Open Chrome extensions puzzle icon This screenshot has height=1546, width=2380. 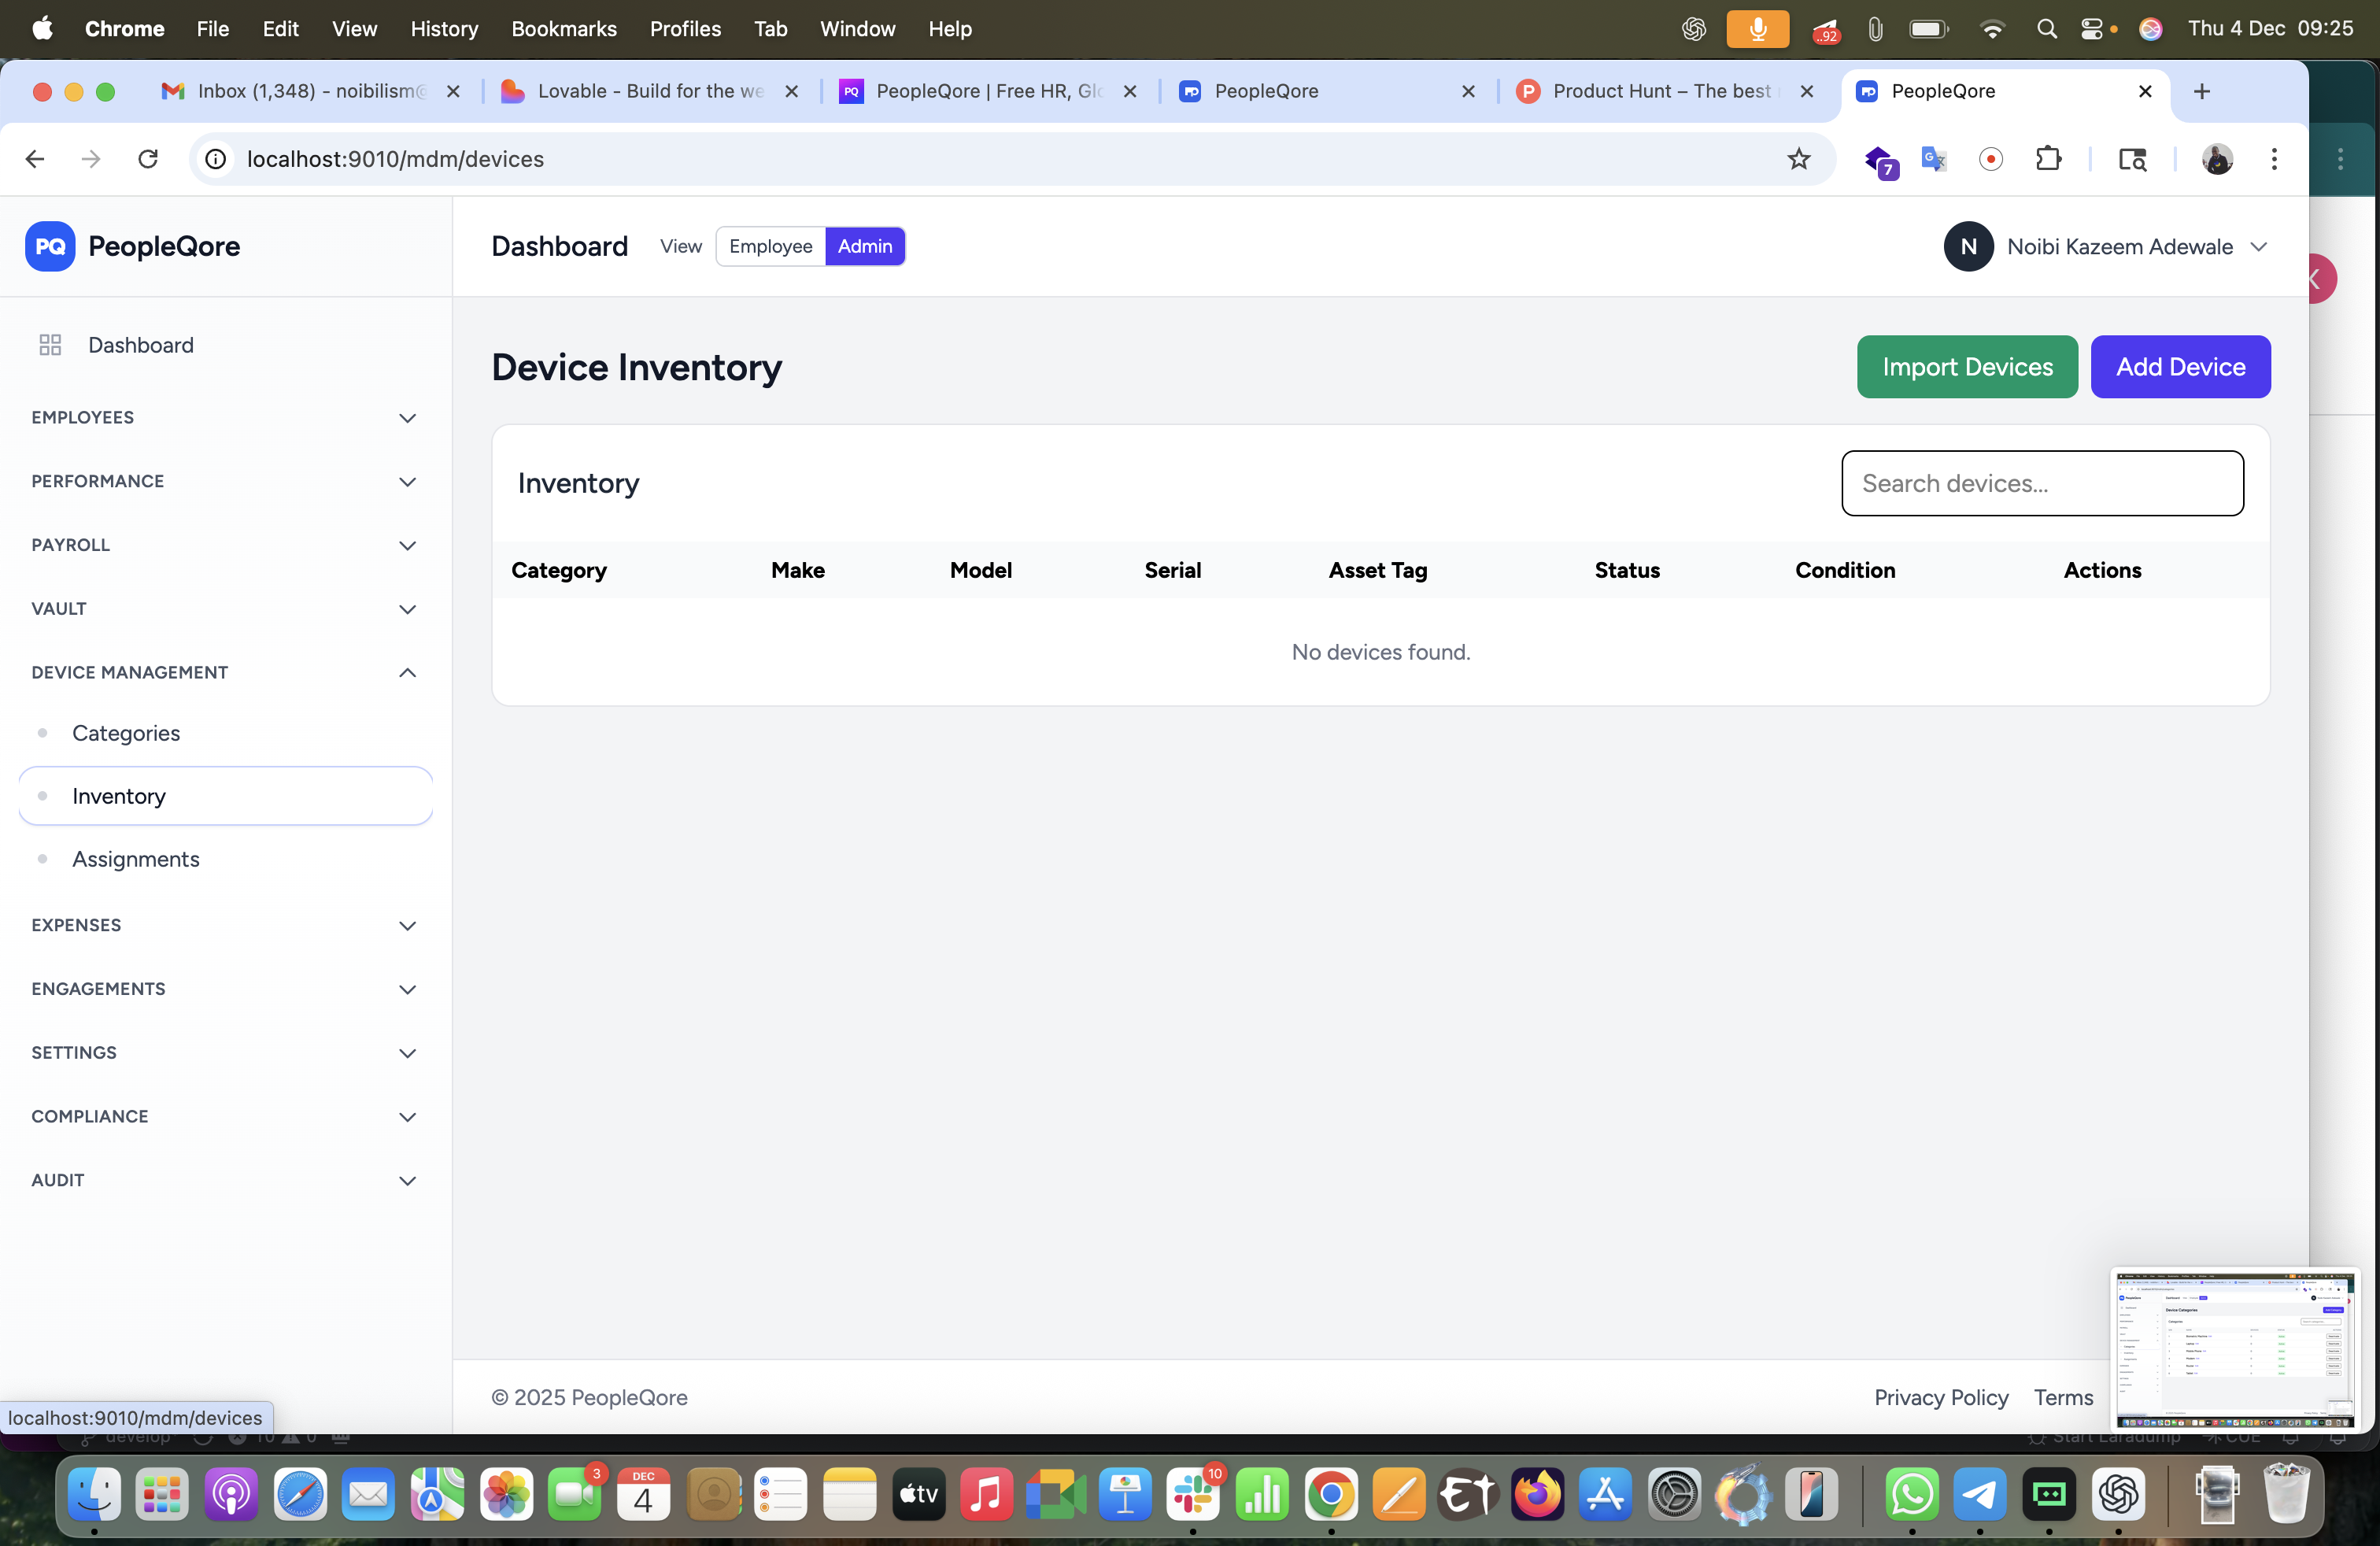pos(2048,159)
